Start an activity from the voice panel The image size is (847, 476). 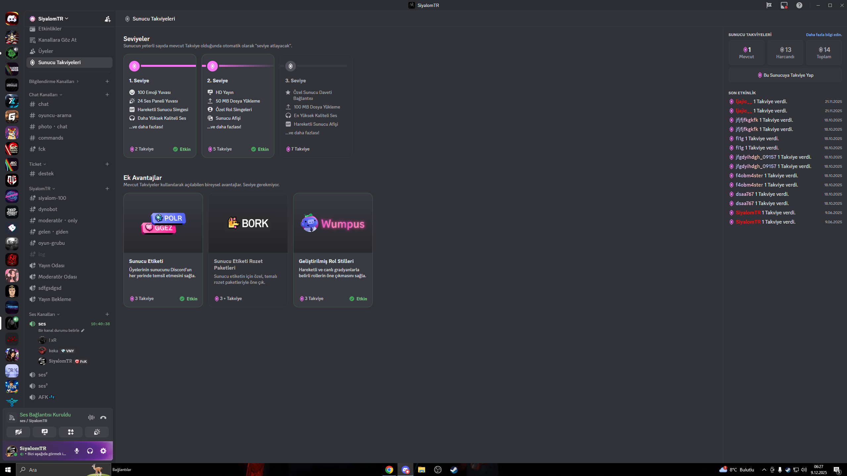pos(71,432)
